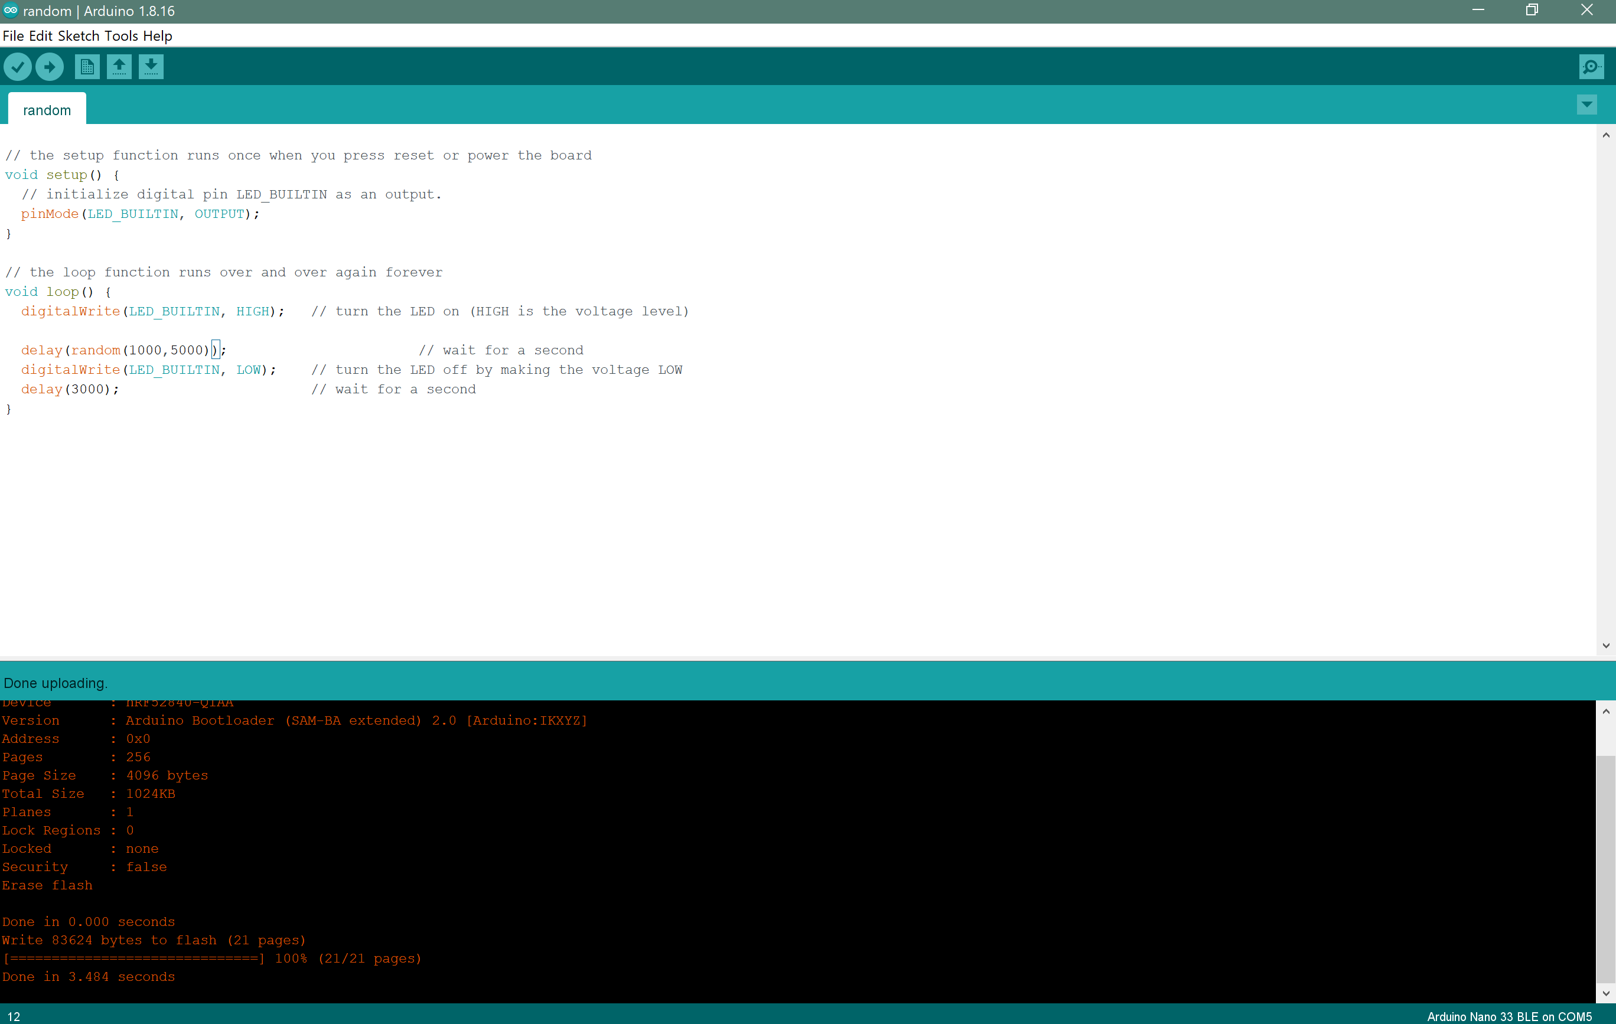
Task: Click console scrollbar up arrow
Action: 1605,710
